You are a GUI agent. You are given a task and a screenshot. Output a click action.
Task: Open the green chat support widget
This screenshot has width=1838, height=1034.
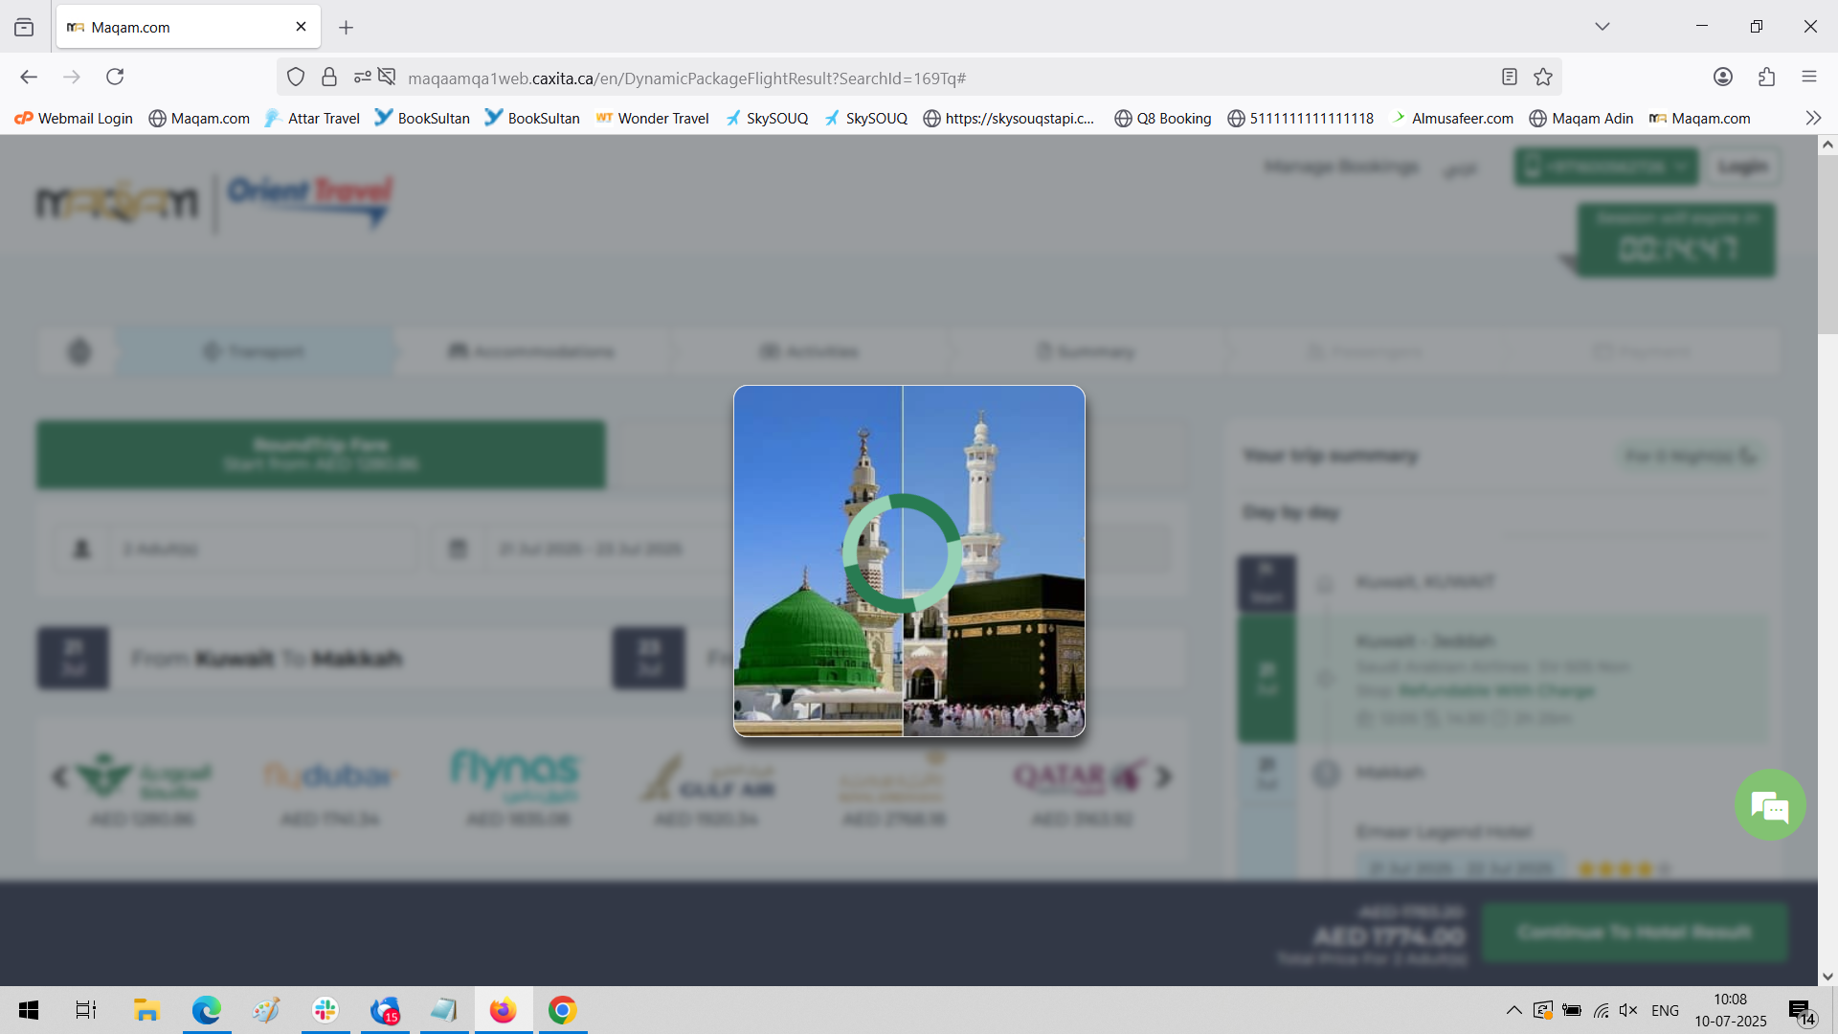pos(1769,805)
